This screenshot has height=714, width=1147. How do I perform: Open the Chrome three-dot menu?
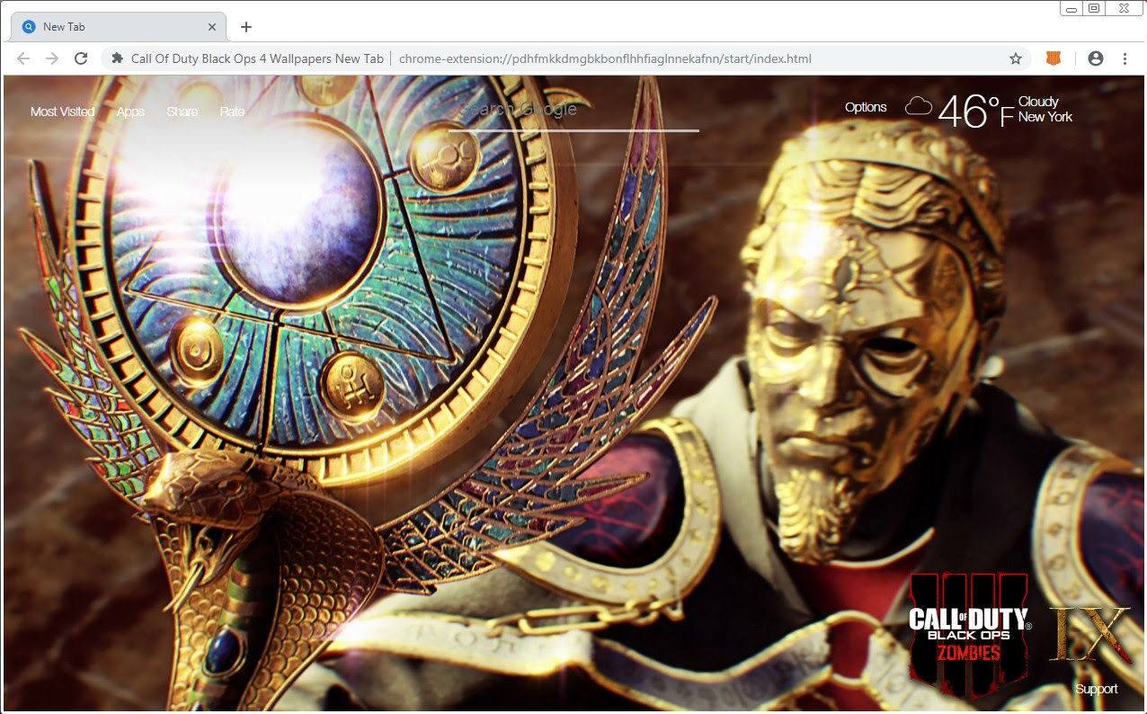pos(1125,58)
